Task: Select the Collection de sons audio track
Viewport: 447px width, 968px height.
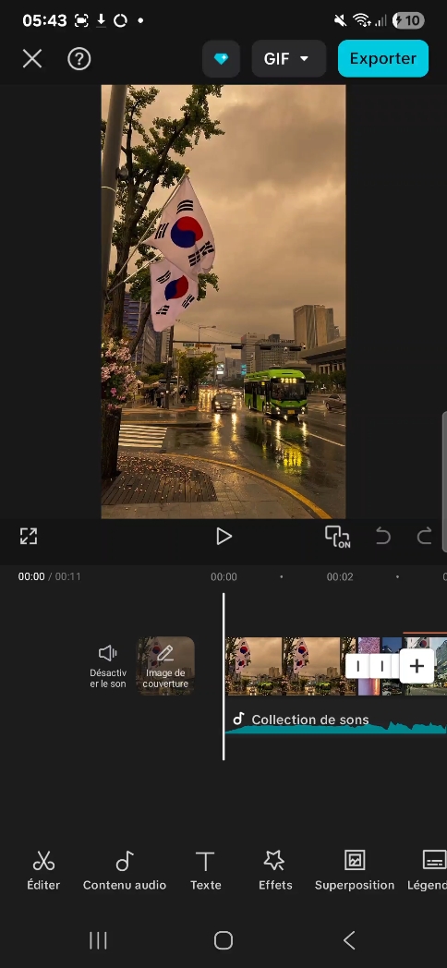Action: click(x=336, y=721)
